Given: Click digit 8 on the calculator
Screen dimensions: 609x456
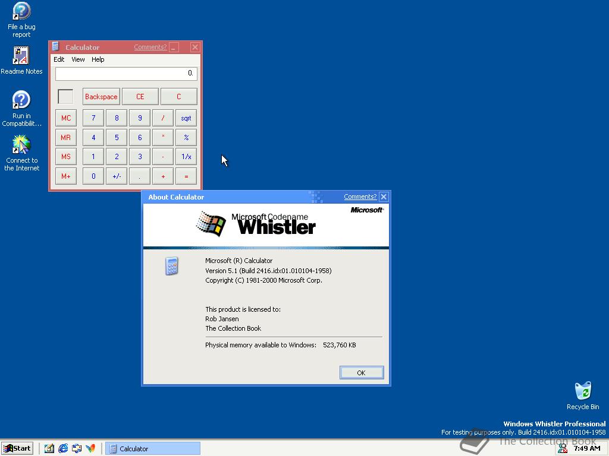Looking at the screenshot, I should pos(117,118).
